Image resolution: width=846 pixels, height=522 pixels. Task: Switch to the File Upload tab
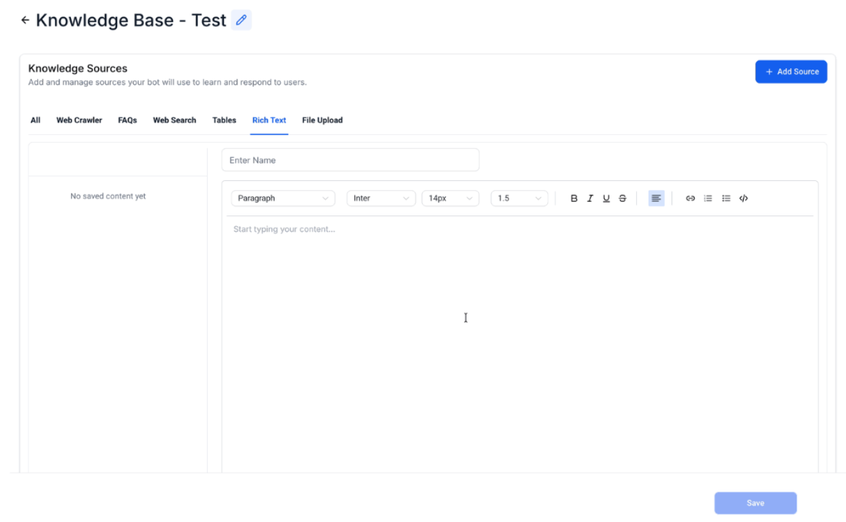pyautogui.click(x=322, y=120)
